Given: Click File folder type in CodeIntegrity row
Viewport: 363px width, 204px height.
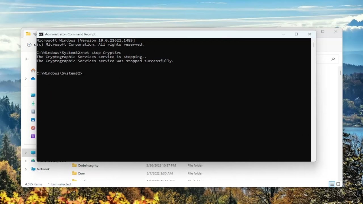Looking at the screenshot, I should [195, 165].
